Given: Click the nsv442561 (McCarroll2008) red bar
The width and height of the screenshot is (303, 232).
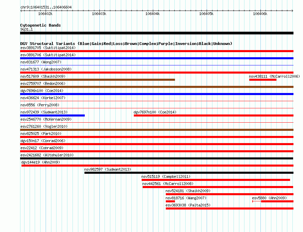Looking at the screenshot, I should tap(218, 187).
